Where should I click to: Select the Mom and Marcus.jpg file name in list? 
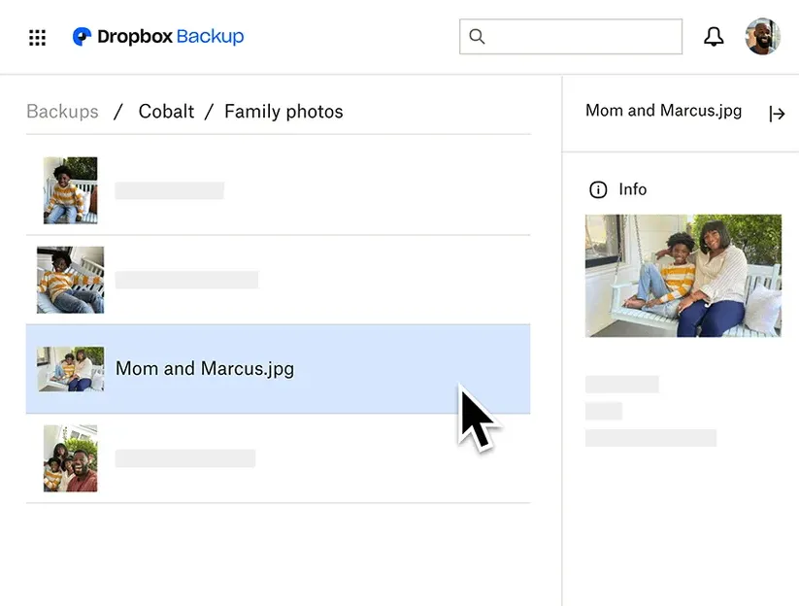click(x=205, y=368)
